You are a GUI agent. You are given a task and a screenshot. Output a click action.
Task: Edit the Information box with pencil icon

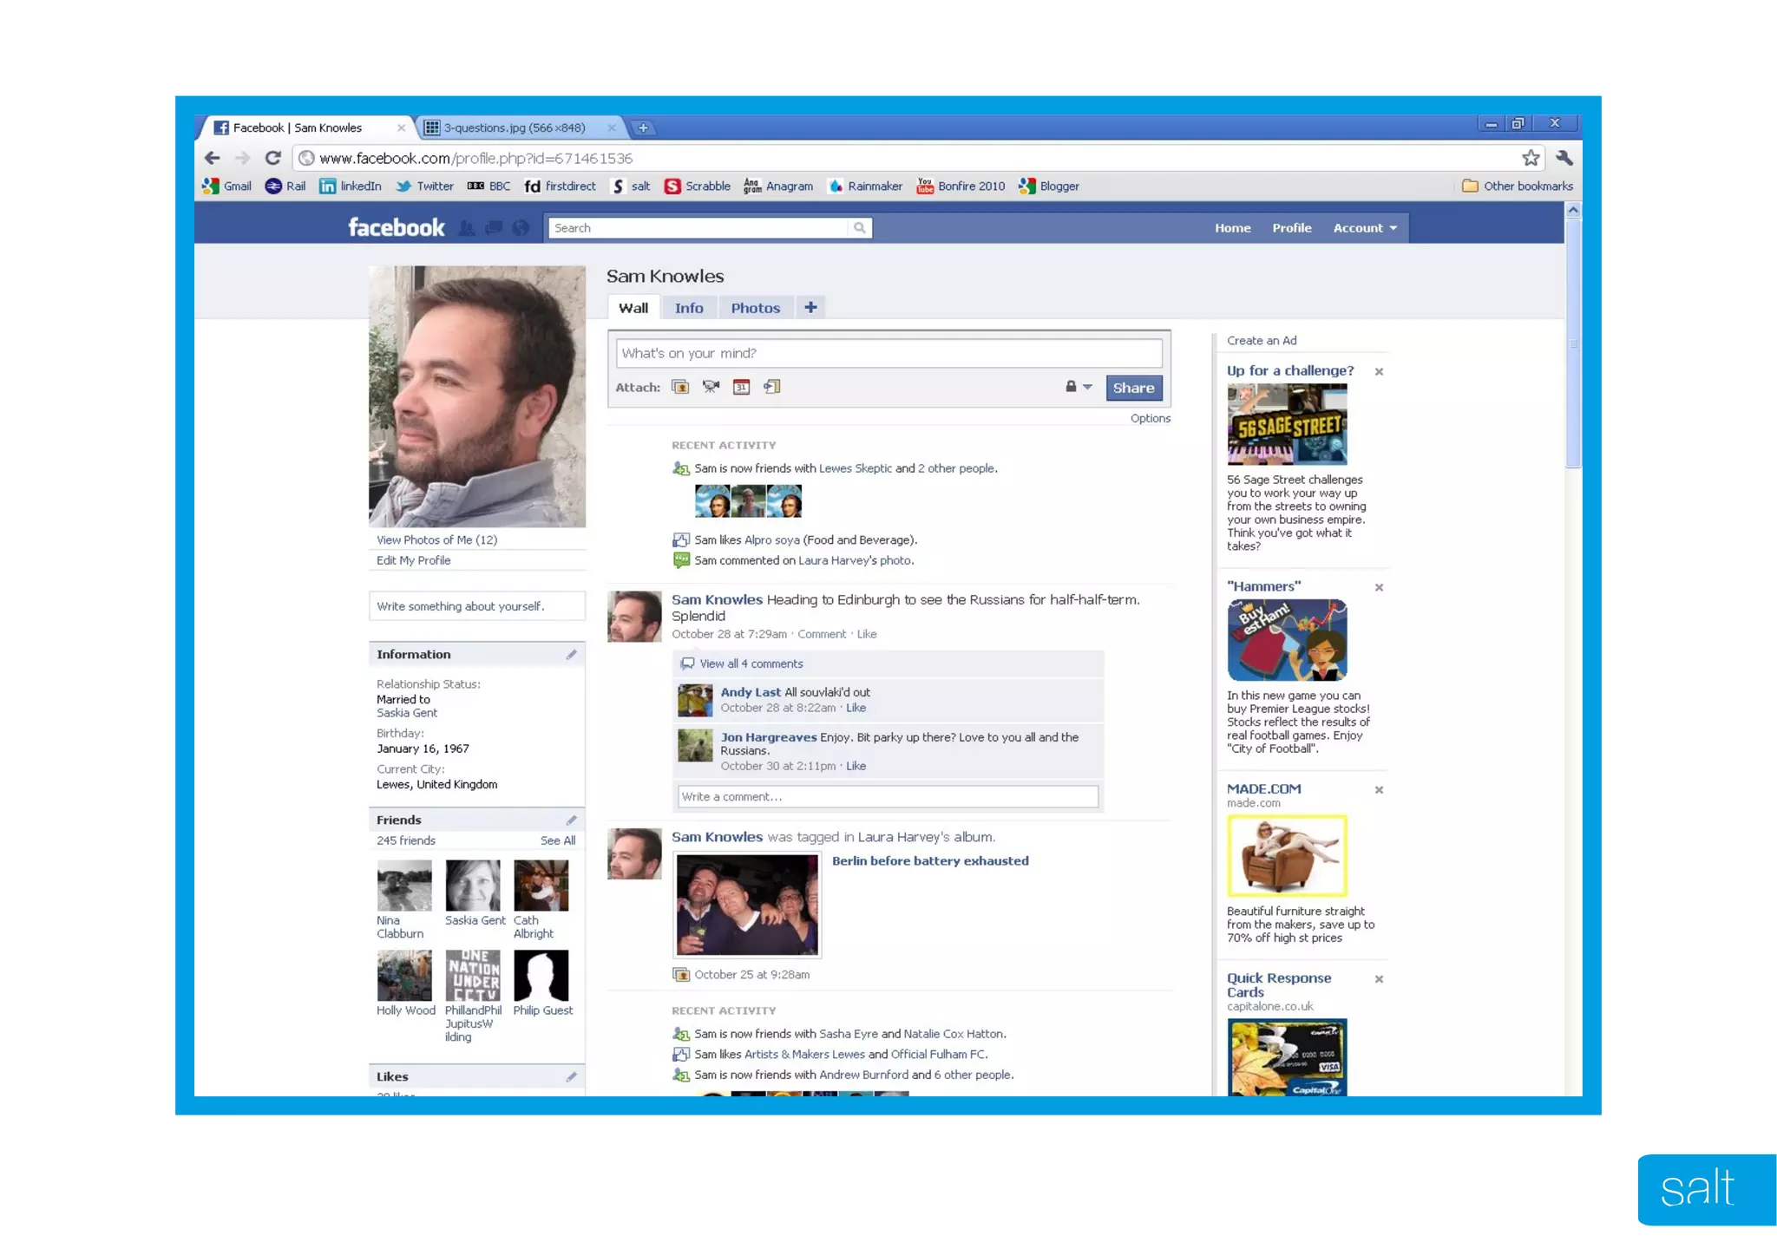571,655
